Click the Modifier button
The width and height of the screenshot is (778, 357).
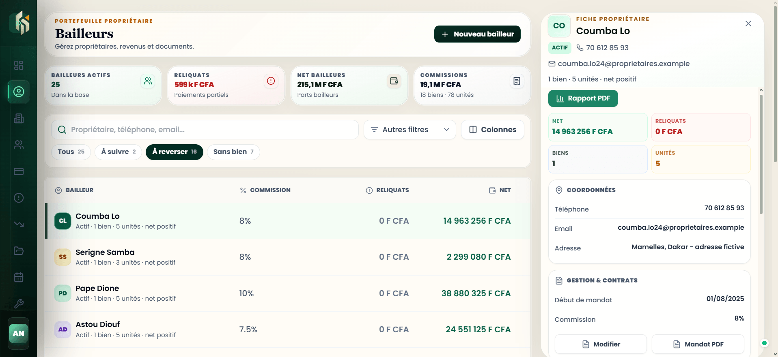coord(601,344)
